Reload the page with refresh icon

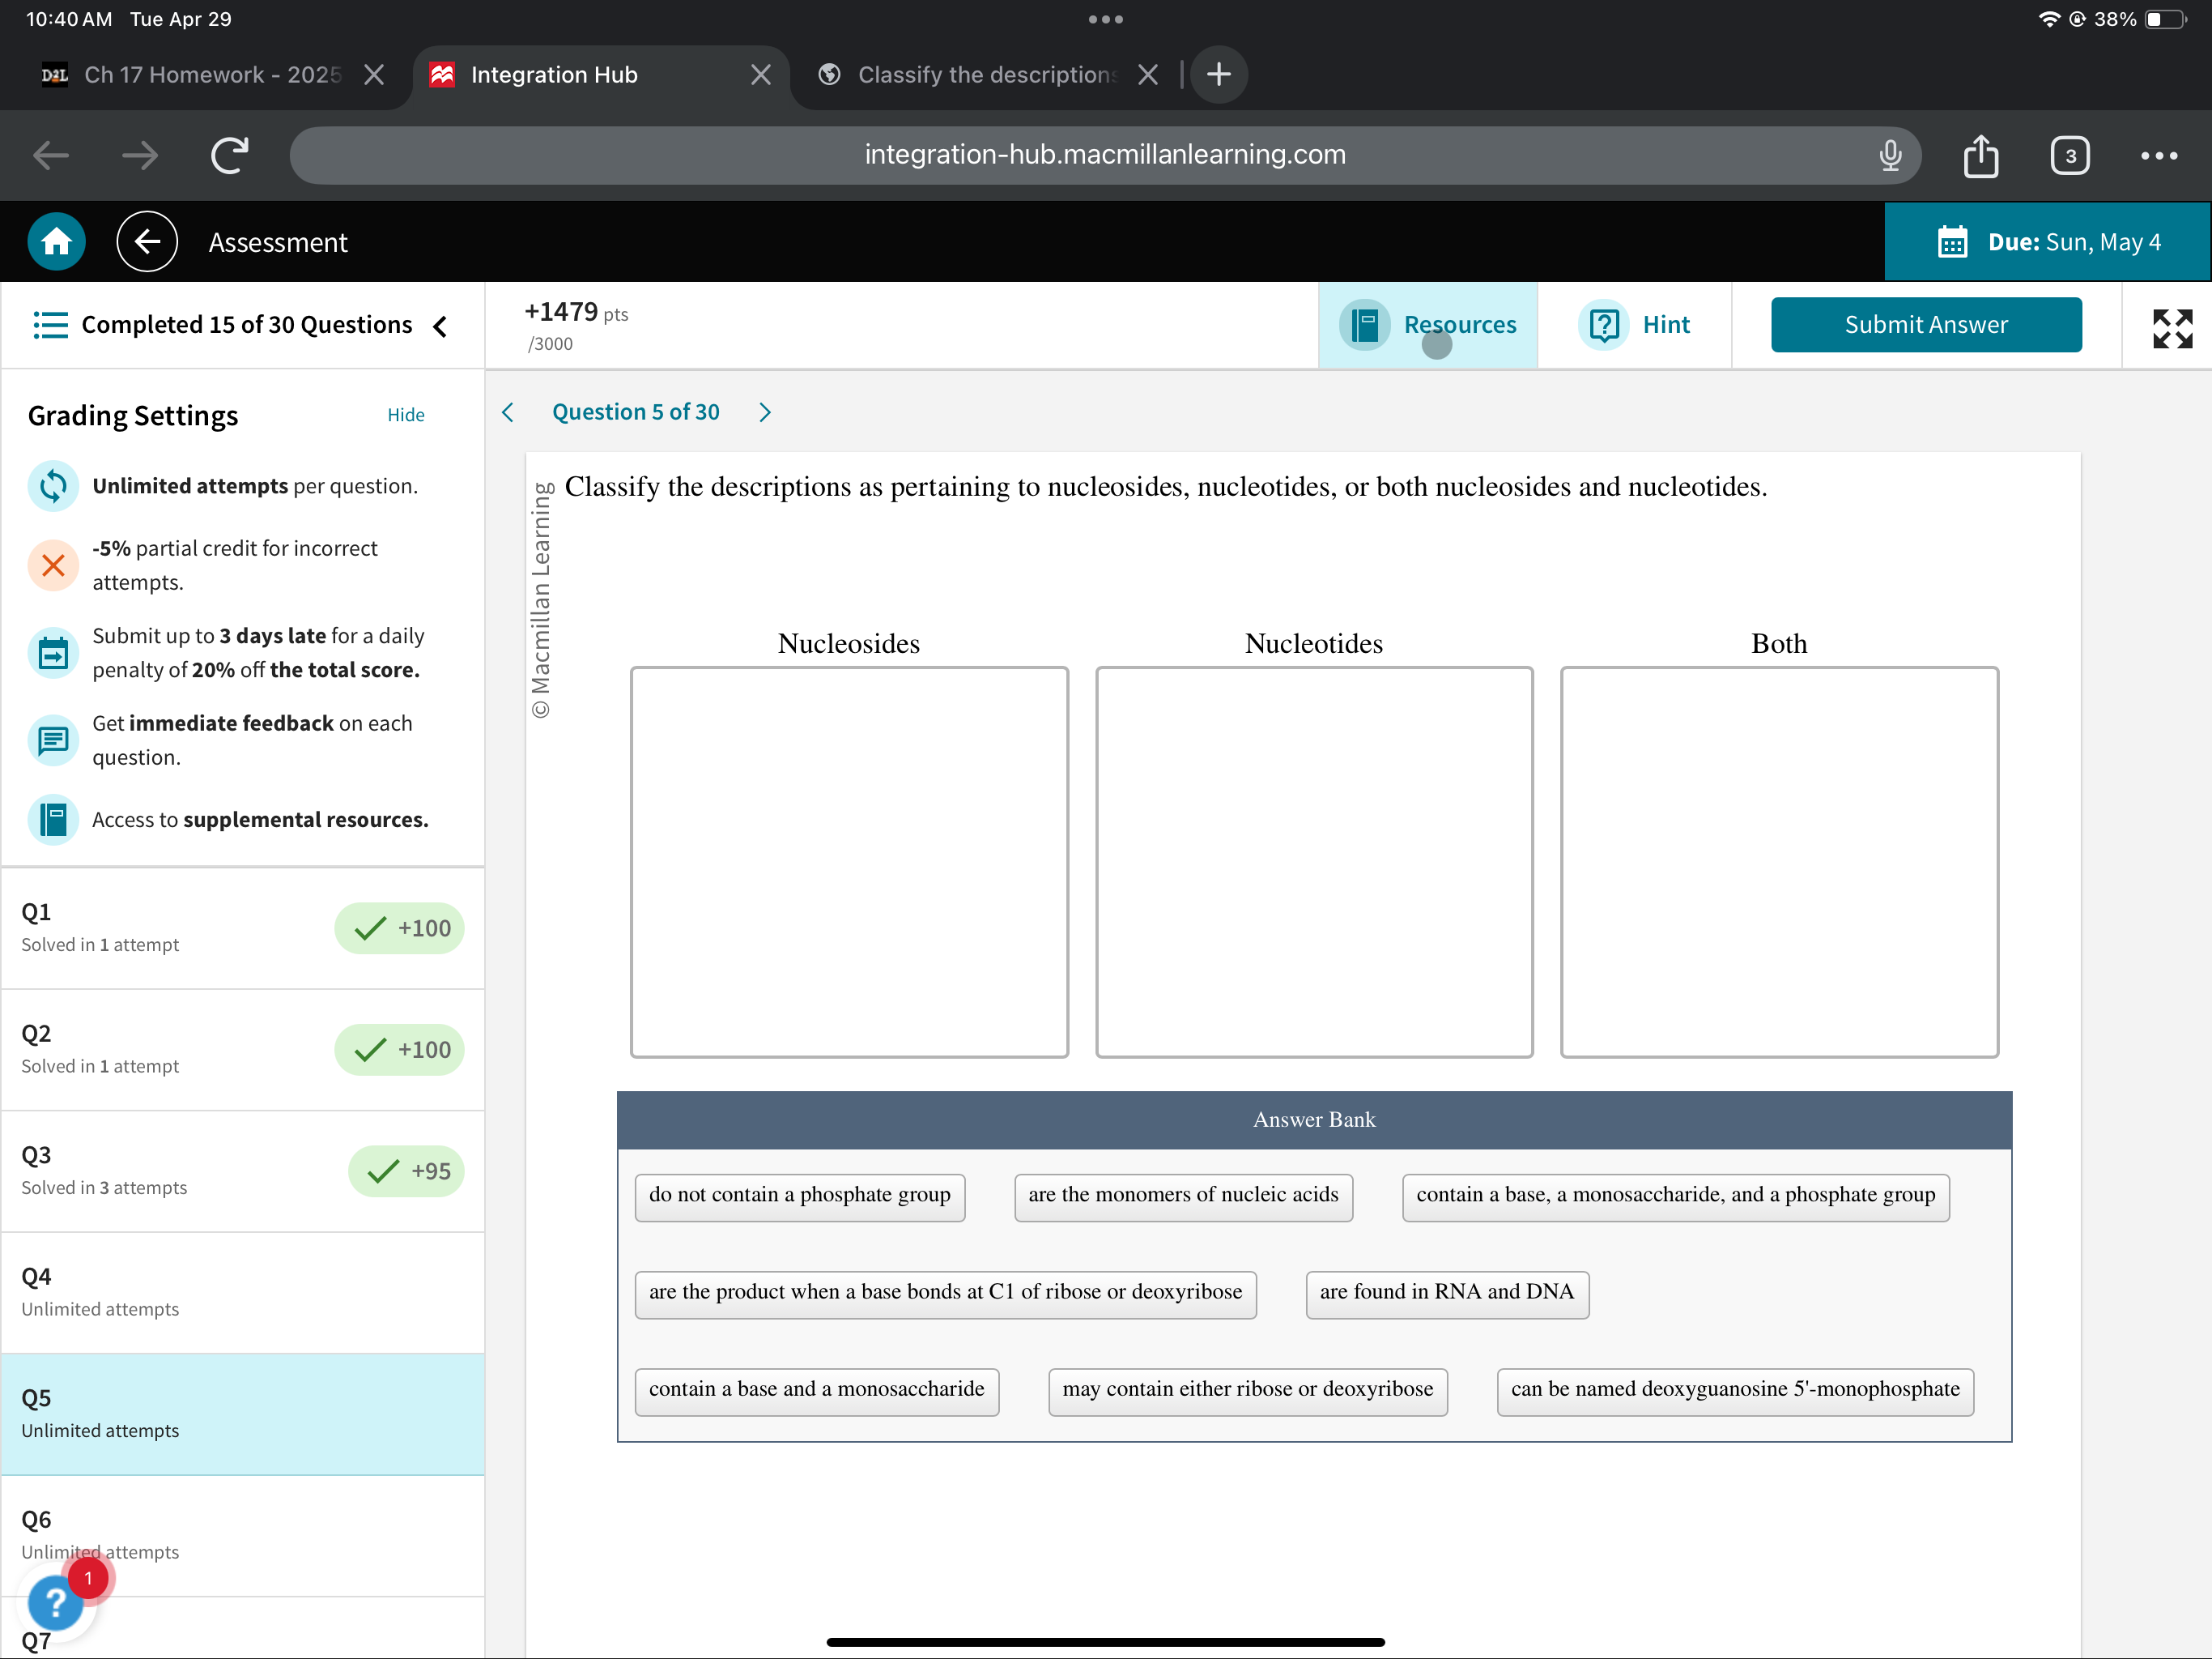[x=229, y=155]
